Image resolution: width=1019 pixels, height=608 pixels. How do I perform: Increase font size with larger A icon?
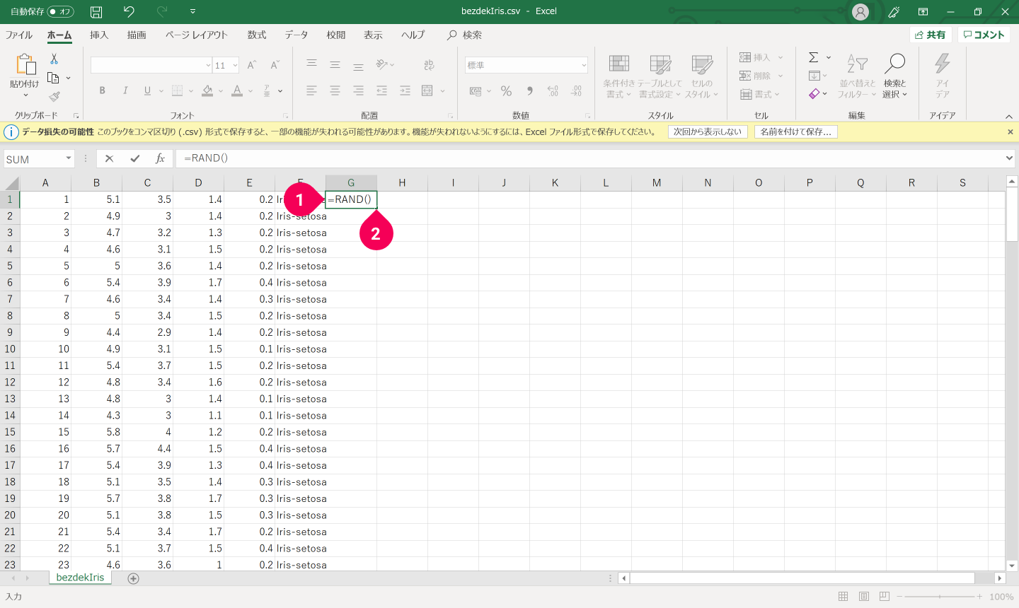[x=252, y=65]
